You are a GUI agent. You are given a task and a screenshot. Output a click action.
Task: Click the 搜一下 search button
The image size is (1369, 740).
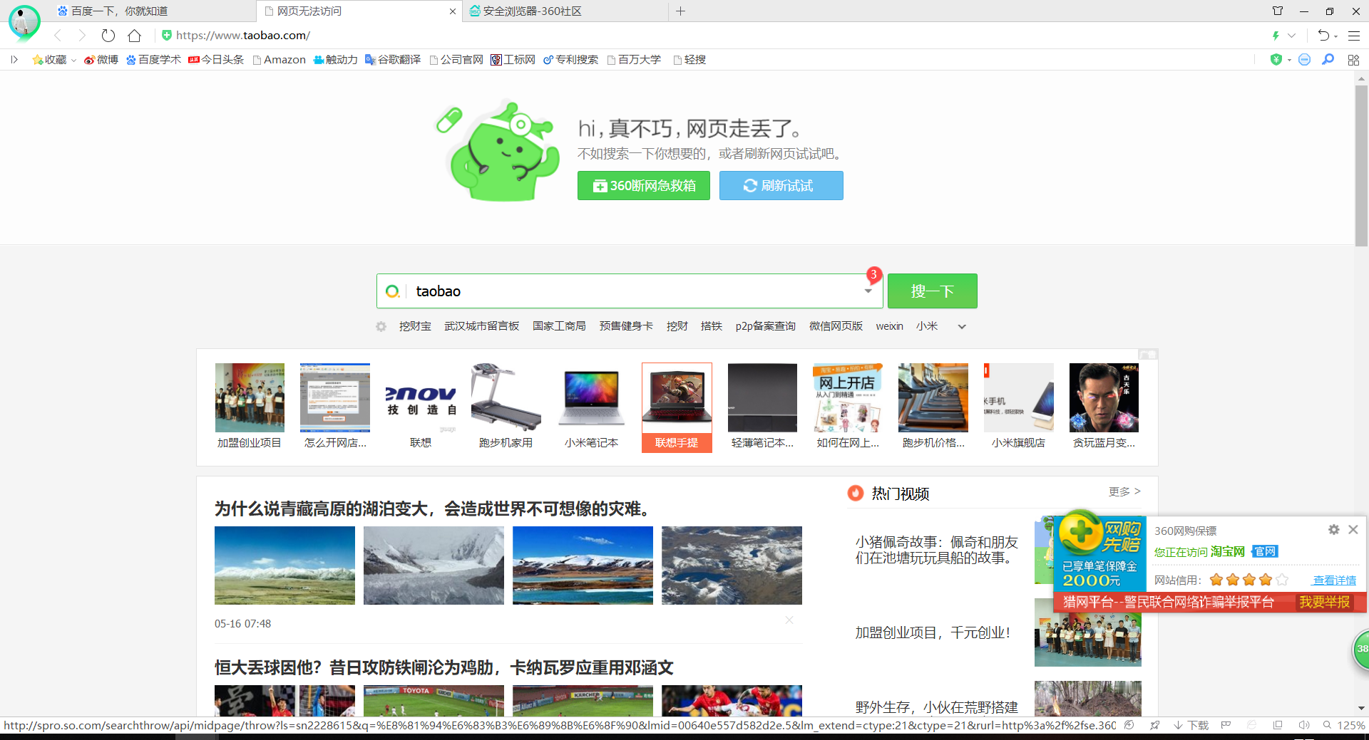933,291
